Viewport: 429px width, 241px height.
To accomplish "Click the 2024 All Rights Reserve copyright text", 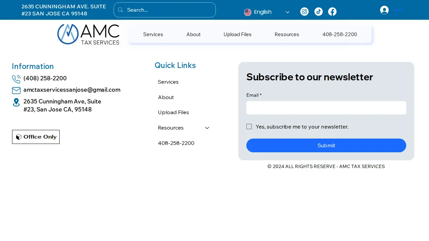I will (x=326, y=166).
